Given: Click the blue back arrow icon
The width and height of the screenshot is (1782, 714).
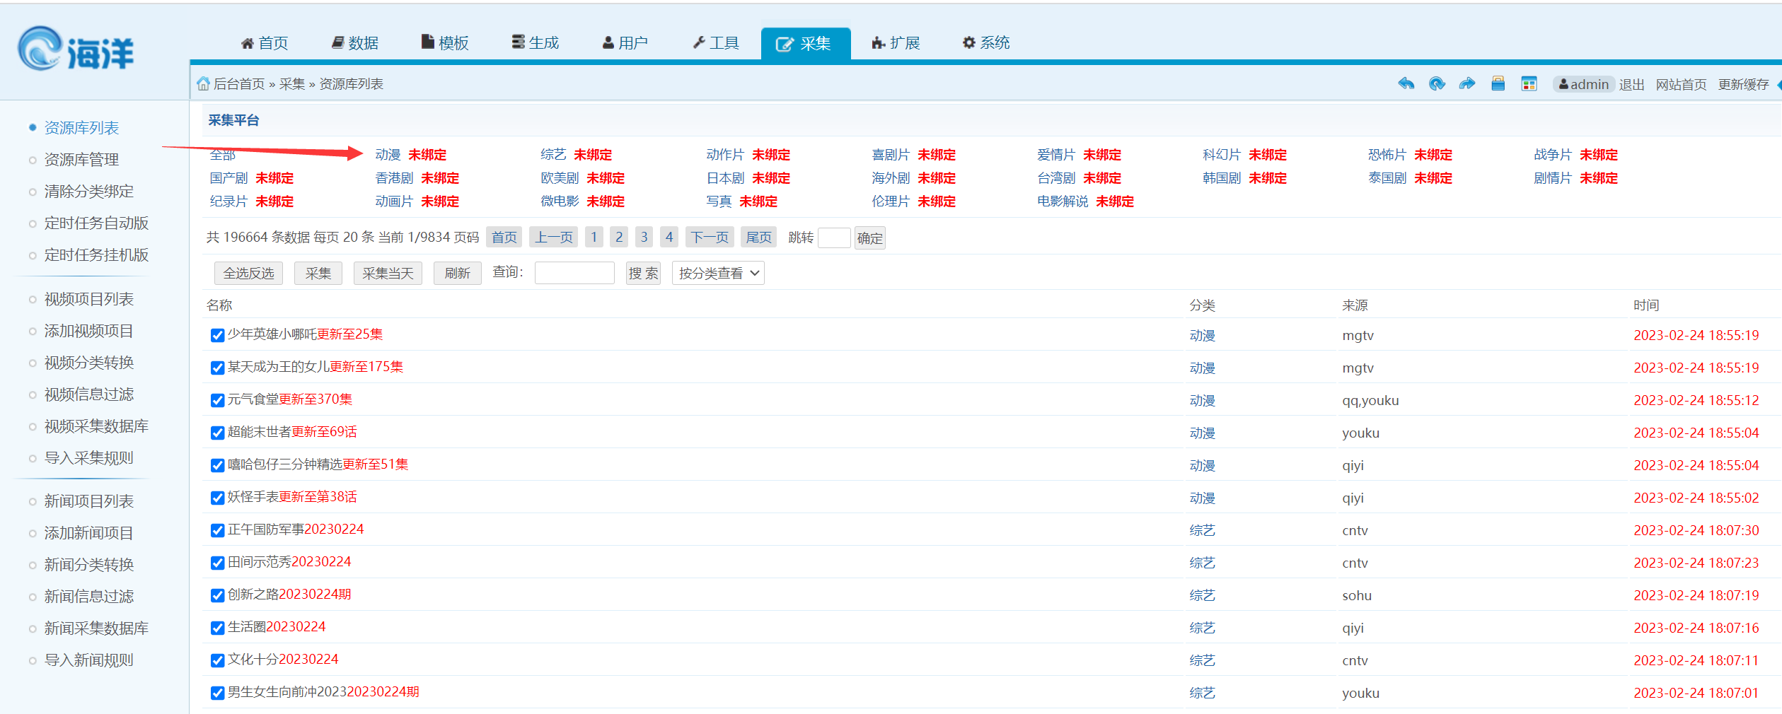Looking at the screenshot, I should (1406, 84).
